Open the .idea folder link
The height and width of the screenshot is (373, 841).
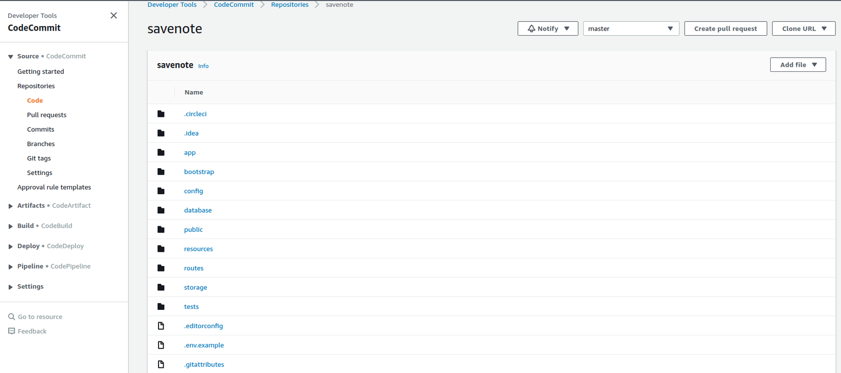191,133
